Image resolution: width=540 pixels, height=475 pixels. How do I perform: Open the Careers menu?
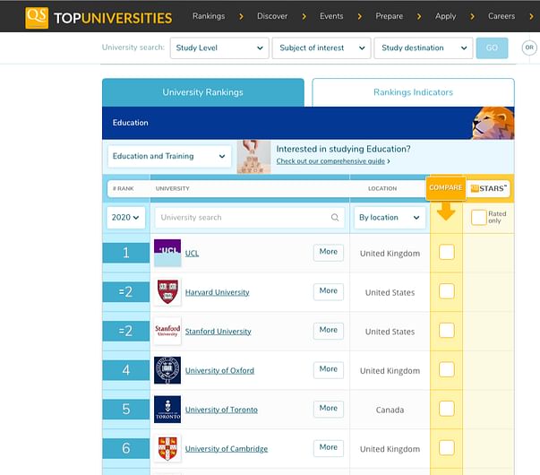[501, 16]
